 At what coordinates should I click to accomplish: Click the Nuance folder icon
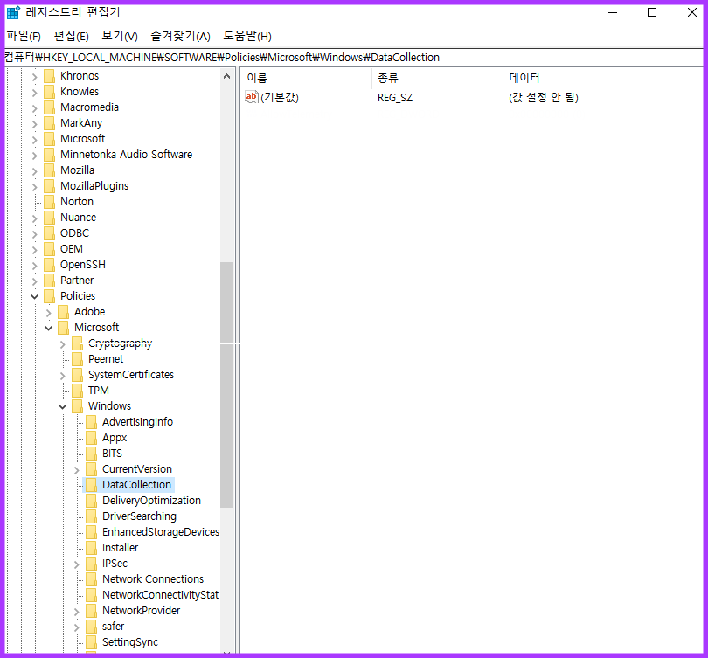(x=49, y=218)
